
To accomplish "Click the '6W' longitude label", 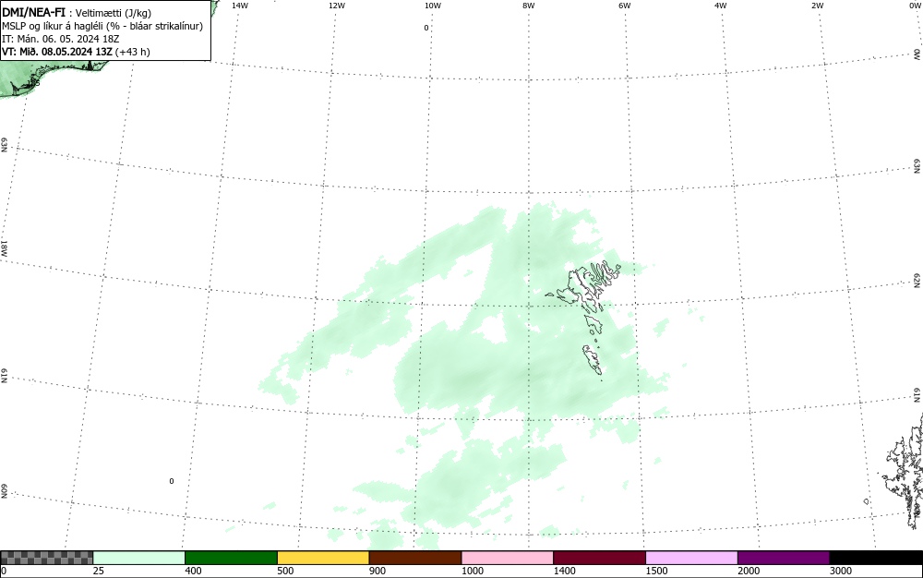I will [625, 6].
